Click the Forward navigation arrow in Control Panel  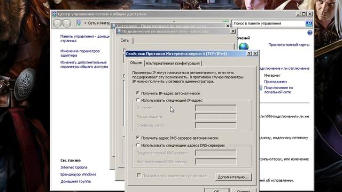tap(67, 23)
